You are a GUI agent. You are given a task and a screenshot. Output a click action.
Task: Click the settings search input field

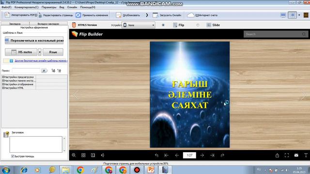click(x=26, y=71)
